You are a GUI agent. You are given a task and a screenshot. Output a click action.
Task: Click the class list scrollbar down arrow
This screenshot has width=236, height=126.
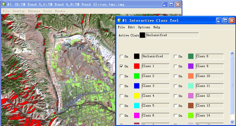pyautogui.click(x=232, y=122)
